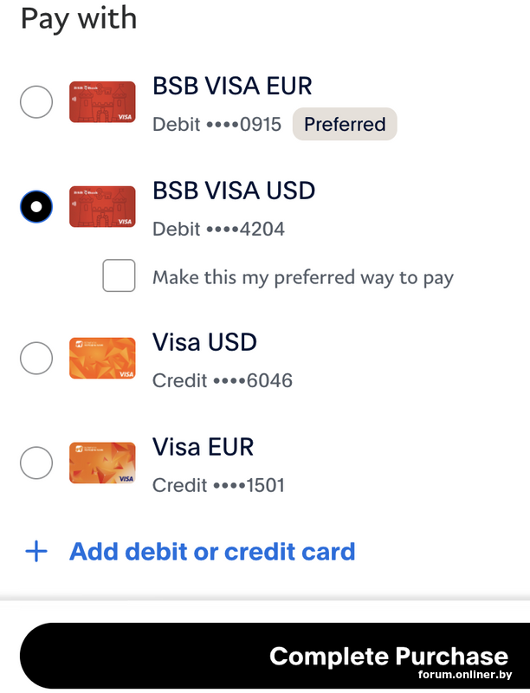
Task: Click the Visa EUR card title
Action: (204, 447)
